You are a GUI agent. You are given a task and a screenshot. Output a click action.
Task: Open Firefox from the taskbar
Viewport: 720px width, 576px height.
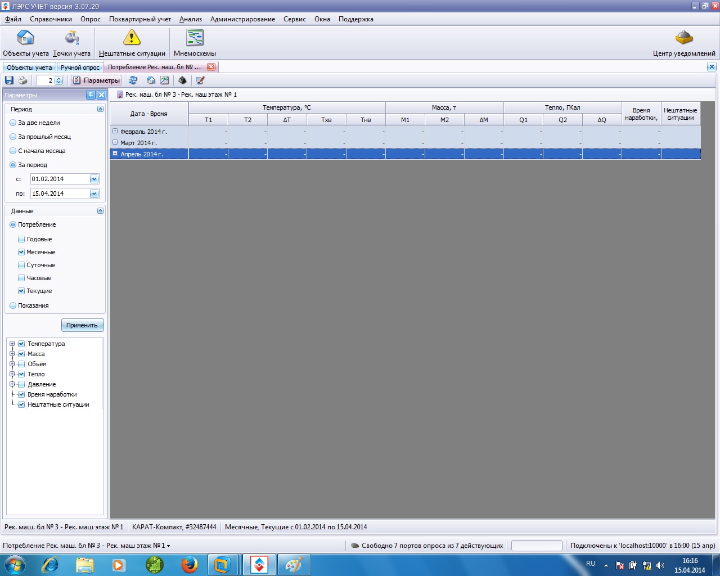(x=190, y=565)
